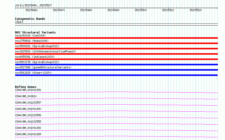Viewport: 225px width, 140px height.
Task: Click ruler position label 35205470
Action: 59,10
